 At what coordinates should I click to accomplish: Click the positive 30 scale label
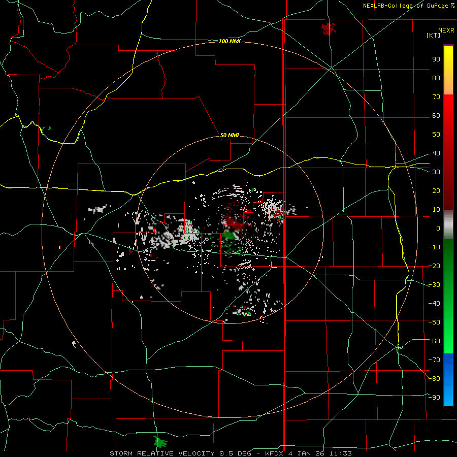pos(436,172)
